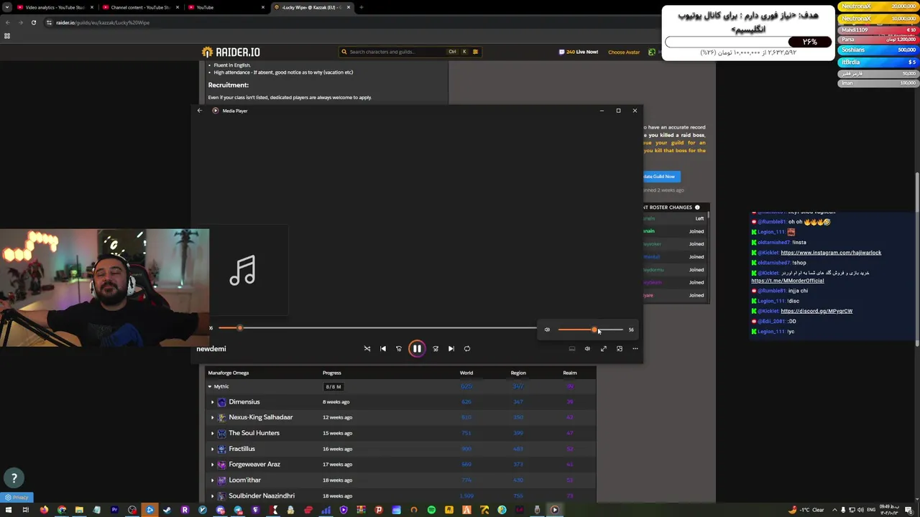Collapse the Mythic difficulty section
This screenshot has width=920, height=517.
pos(210,386)
